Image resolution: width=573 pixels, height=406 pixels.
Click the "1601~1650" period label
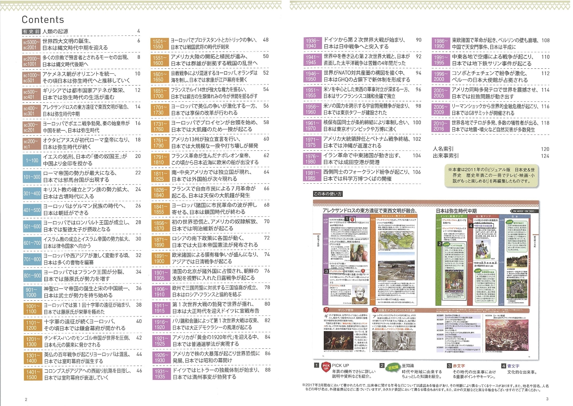point(159,77)
